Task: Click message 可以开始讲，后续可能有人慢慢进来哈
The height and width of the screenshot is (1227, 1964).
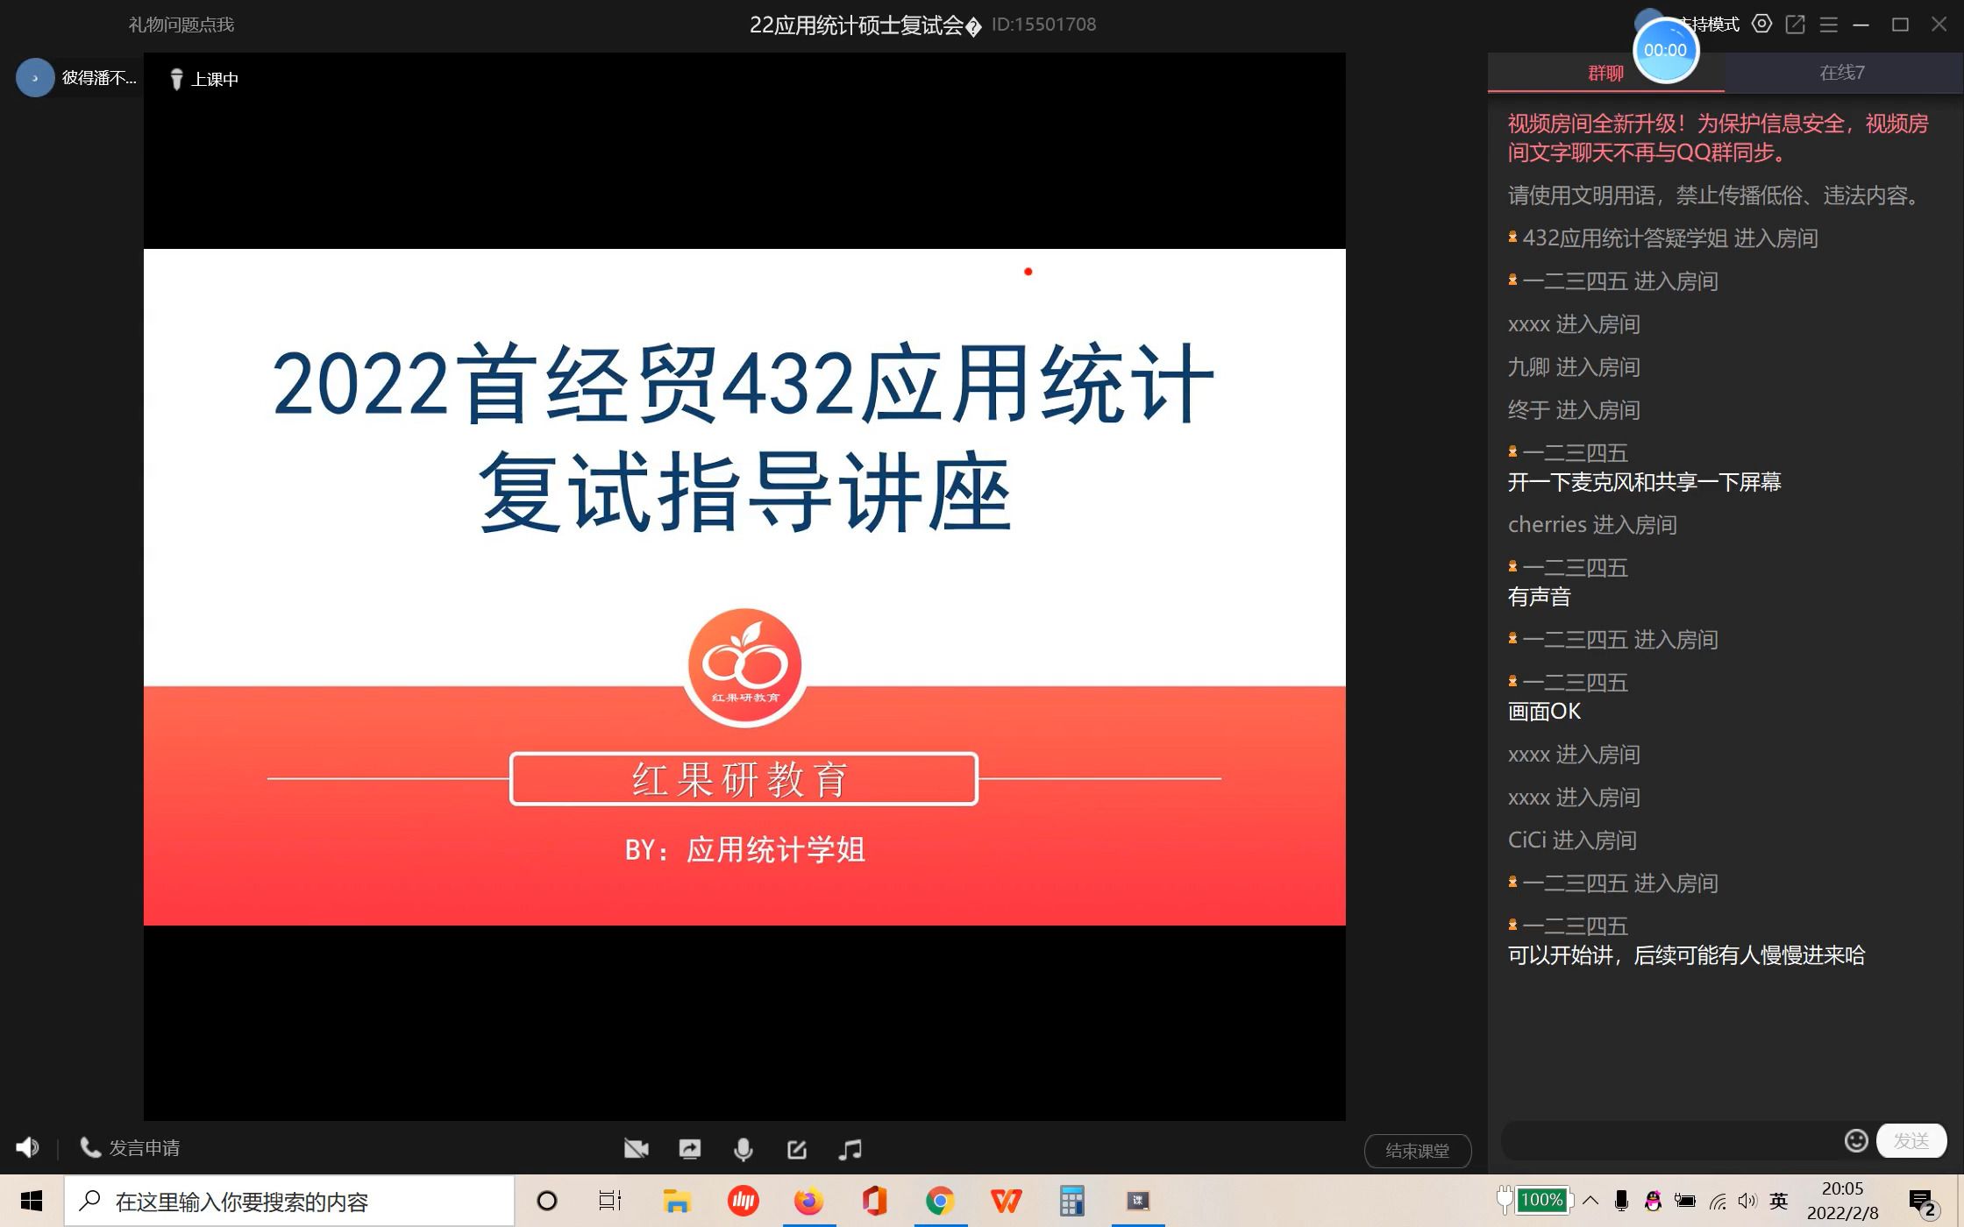Action: pyautogui.click(x=1686, y=955)
